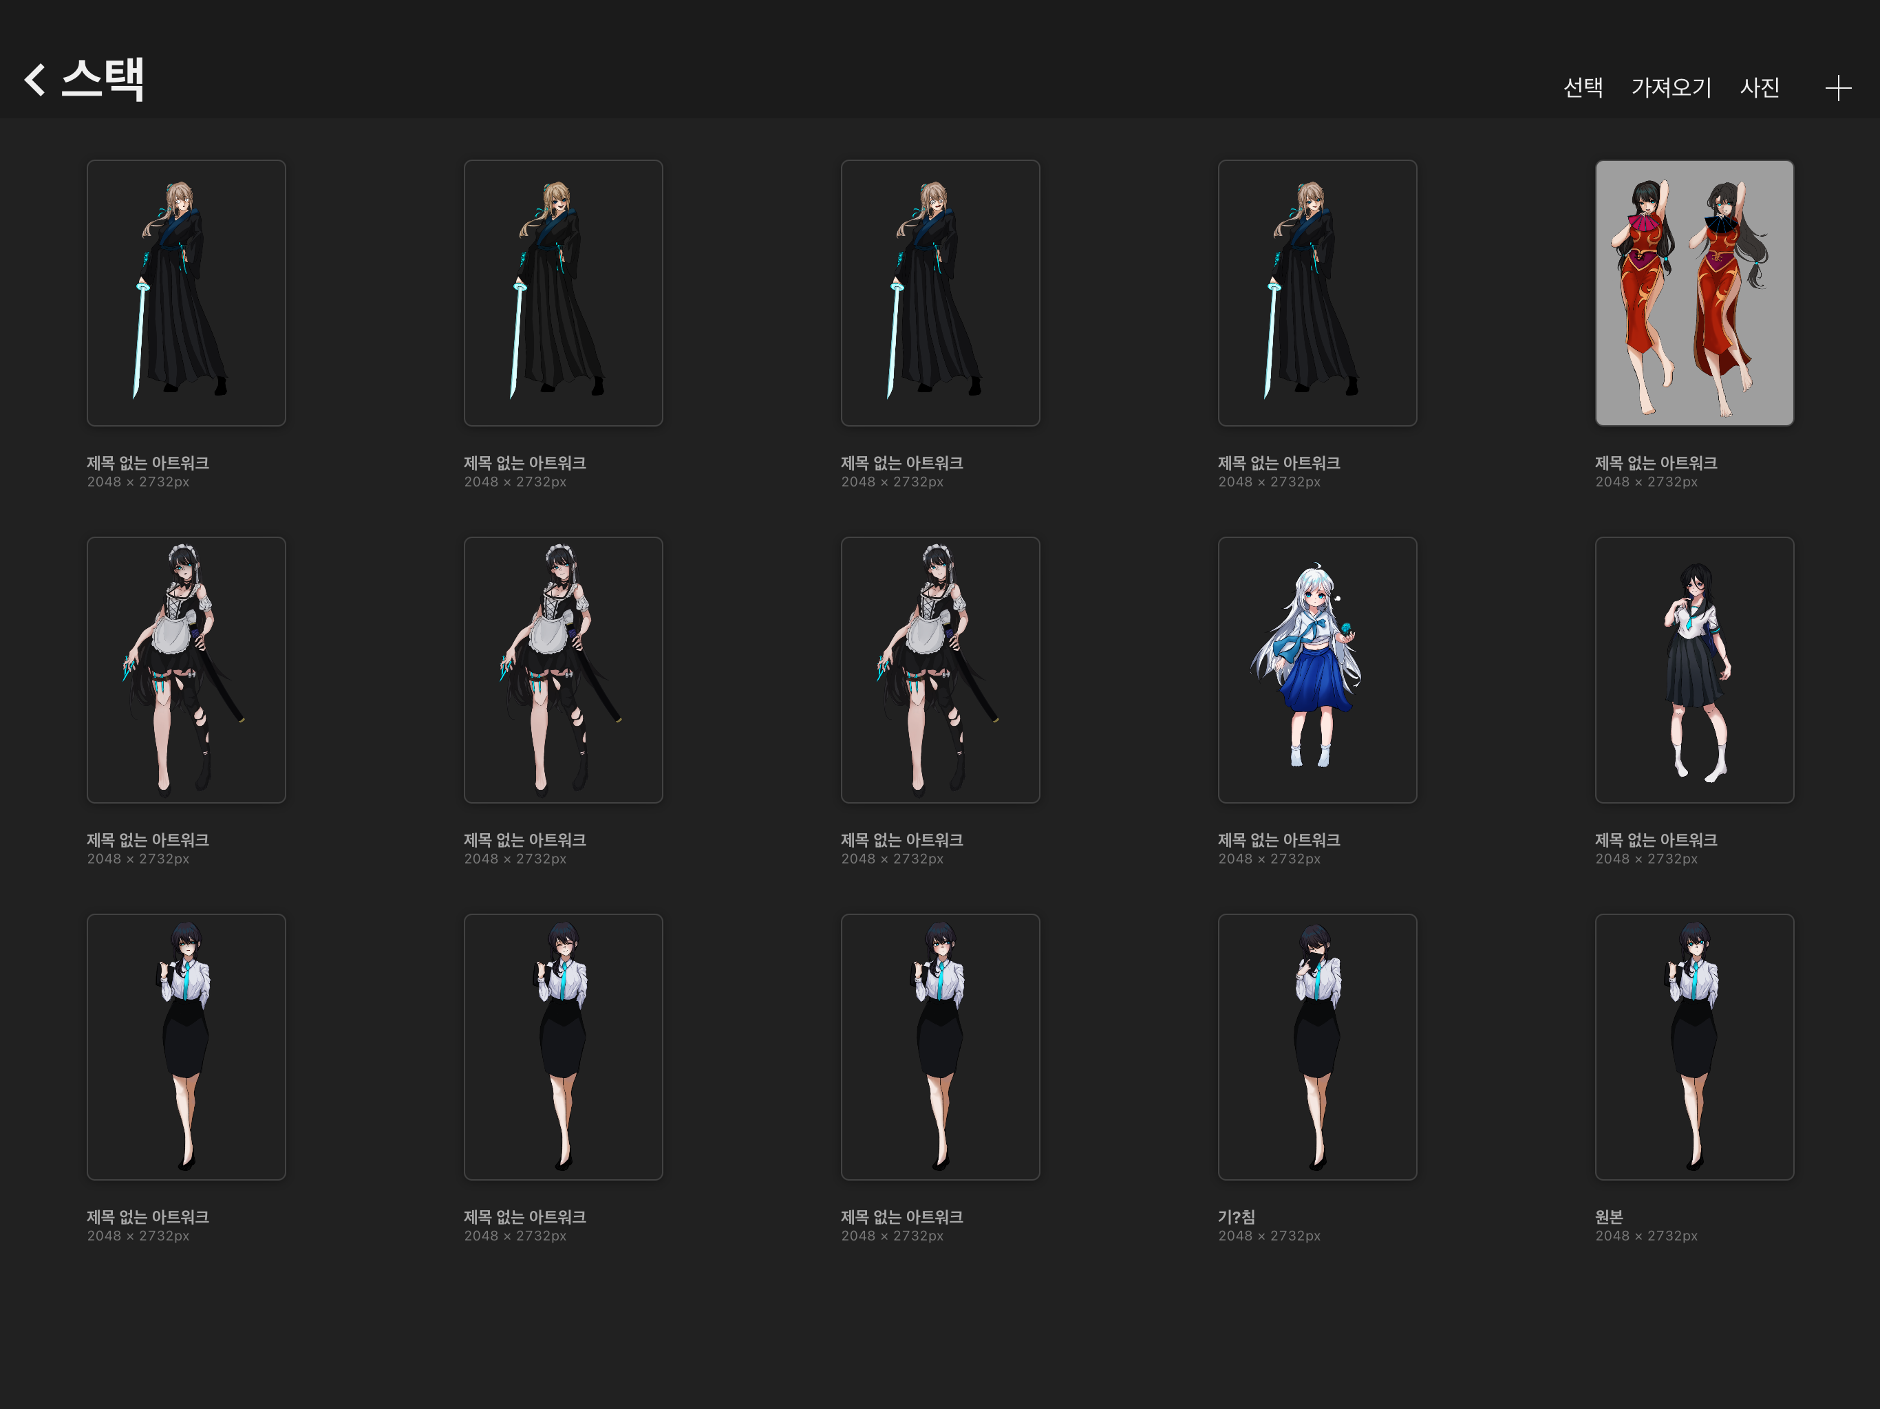The image size is (1880, 1409).
Task: Open the third swordswoman artwork in top row
Action: click(x=940, y=293)
